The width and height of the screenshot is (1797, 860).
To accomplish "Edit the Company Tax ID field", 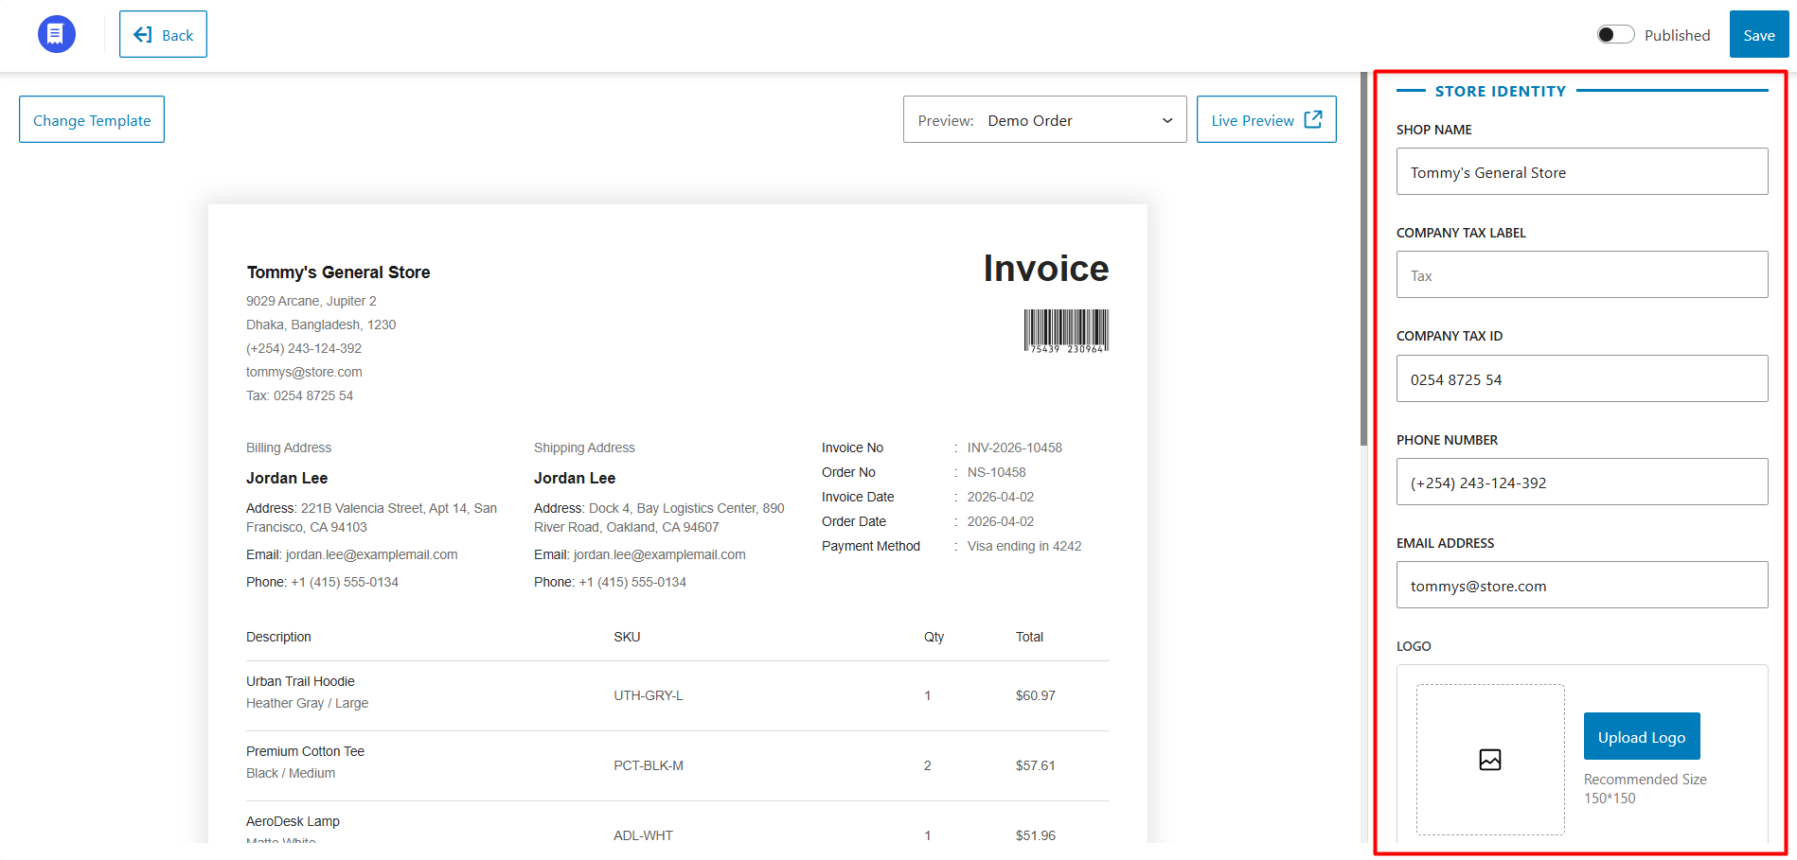I will [x=1582, y=379].
